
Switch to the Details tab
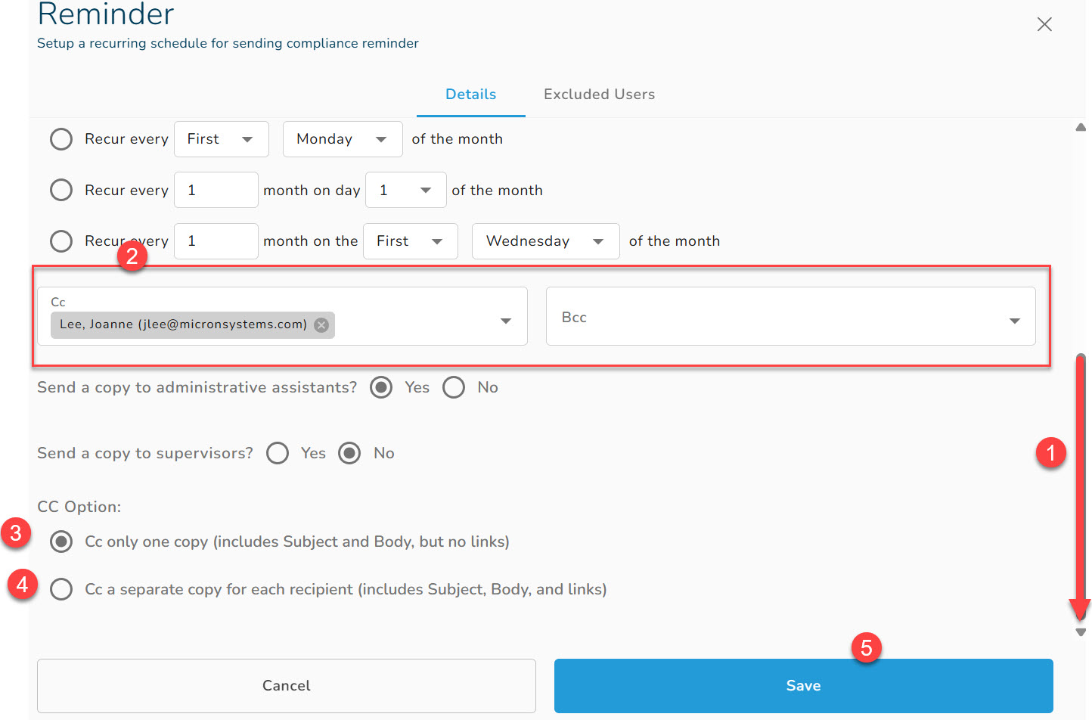pyautogui.click(x=471, y=95)
